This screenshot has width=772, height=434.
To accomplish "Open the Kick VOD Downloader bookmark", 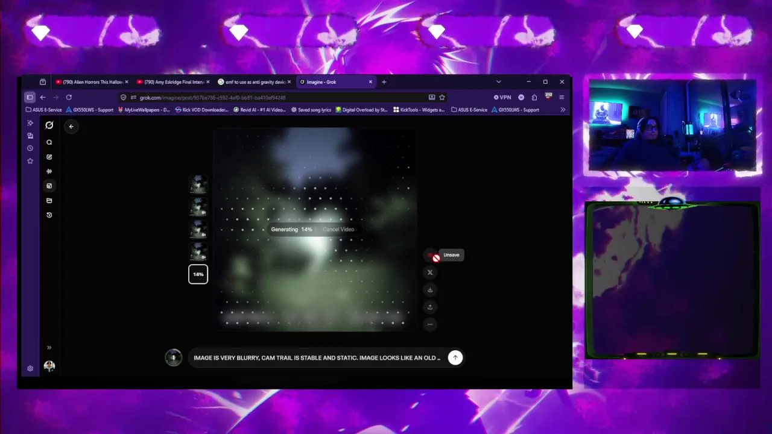I will (202, 110).
